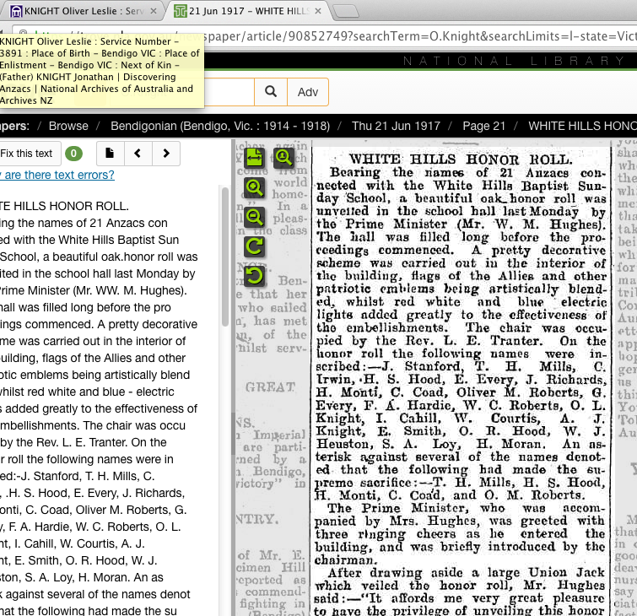The height and width of the screenshot is (616, 637).
Task: Open Browse breadcrumb link
Action: [68, 126]
